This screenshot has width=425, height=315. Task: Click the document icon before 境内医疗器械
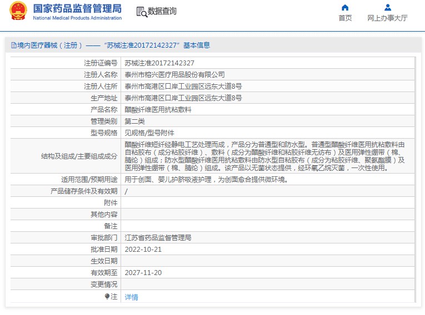13,45
